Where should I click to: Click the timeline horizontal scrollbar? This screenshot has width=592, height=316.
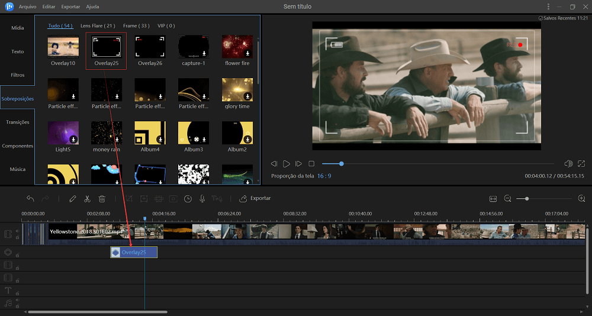(98, 312)
